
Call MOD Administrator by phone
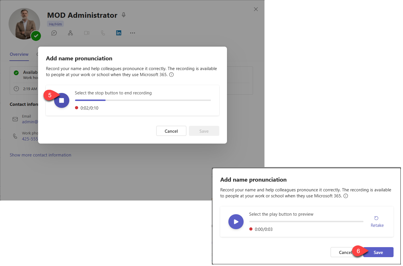click(x=103, y=33)
